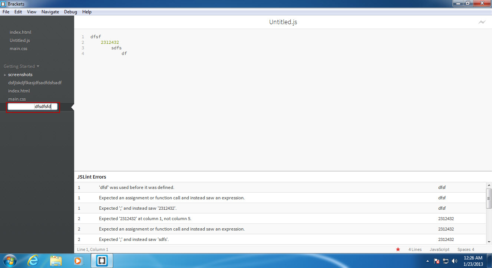Click the file rename input field
This screenshot has height=268, width=492.
(x=32, y=107)
